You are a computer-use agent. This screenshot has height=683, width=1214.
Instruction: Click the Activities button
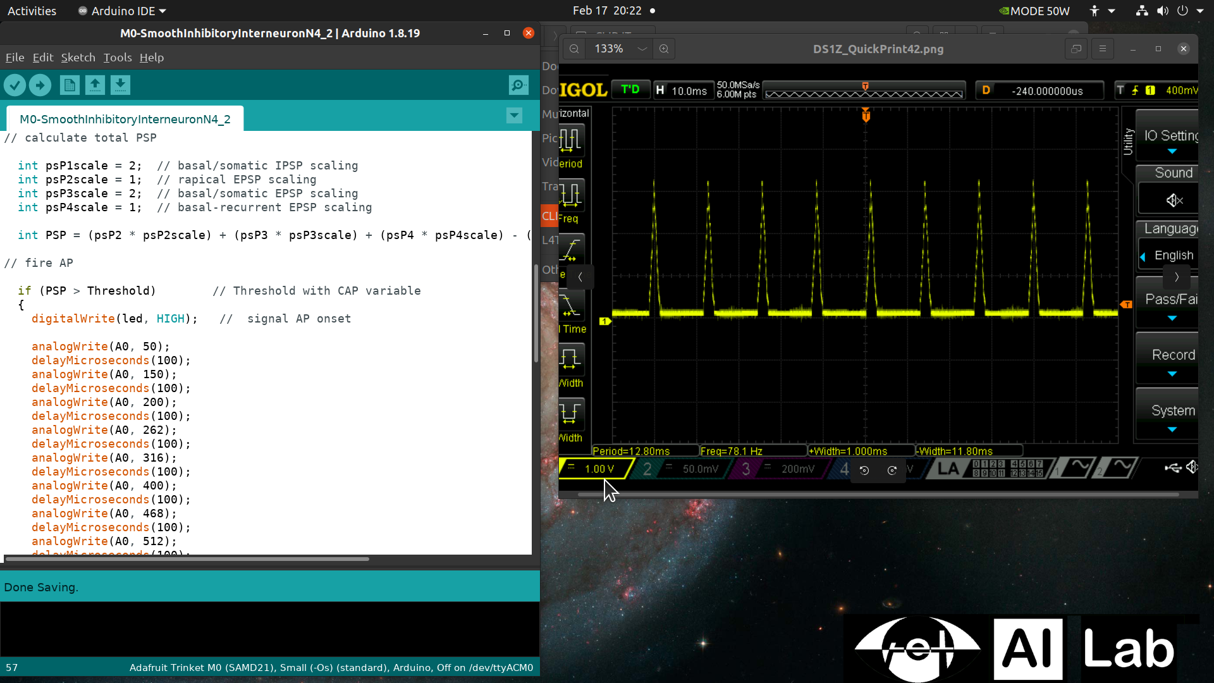32,11
